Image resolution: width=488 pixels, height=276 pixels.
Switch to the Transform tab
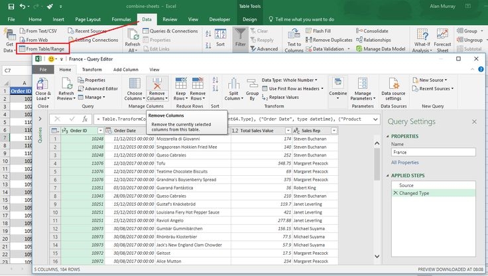click(91, 69)
